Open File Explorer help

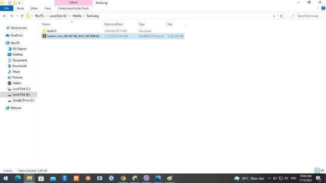point(323,8)
